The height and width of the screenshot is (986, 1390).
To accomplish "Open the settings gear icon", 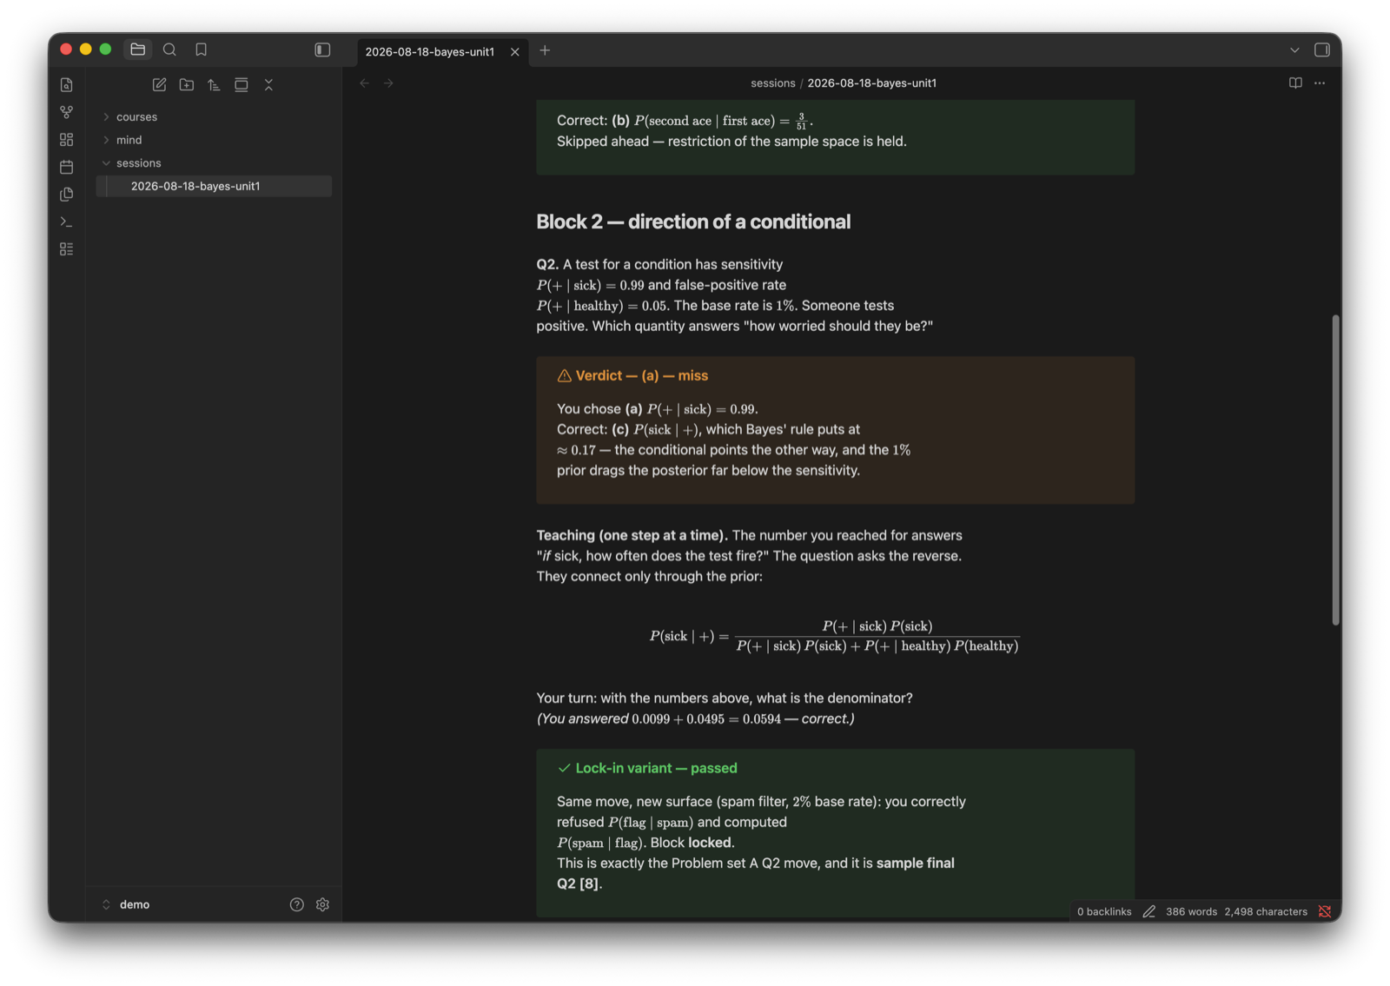I will (322, 904).
